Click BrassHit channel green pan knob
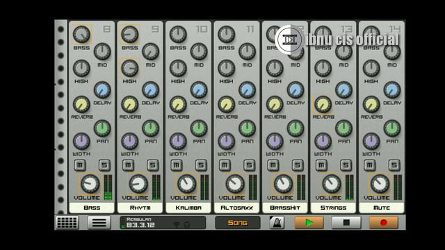The height and width of the screenshot is (250, 445). click(x=295, y=128)
